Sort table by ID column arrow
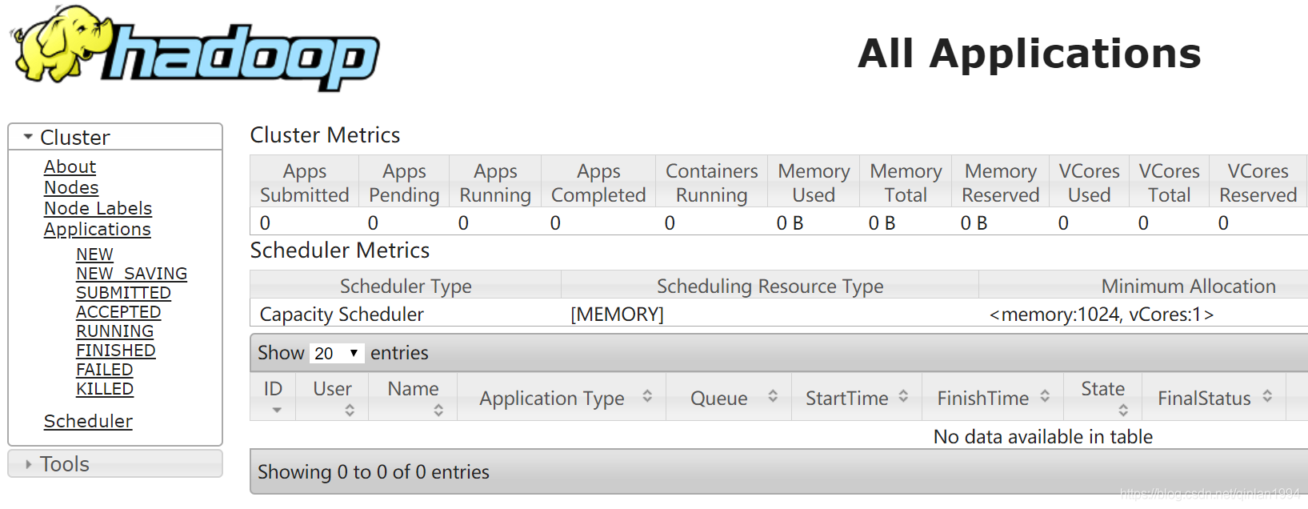The height and width of the screenshot is (509, 1308). coord(277,411)
